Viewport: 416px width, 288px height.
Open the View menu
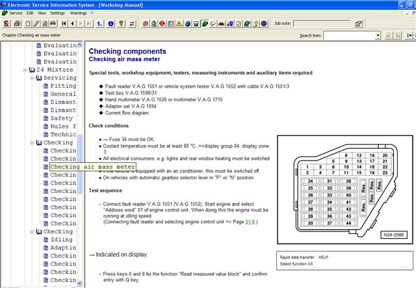coord(42,13)
